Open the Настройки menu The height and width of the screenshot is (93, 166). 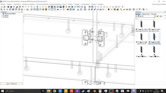tap(17, 4)
